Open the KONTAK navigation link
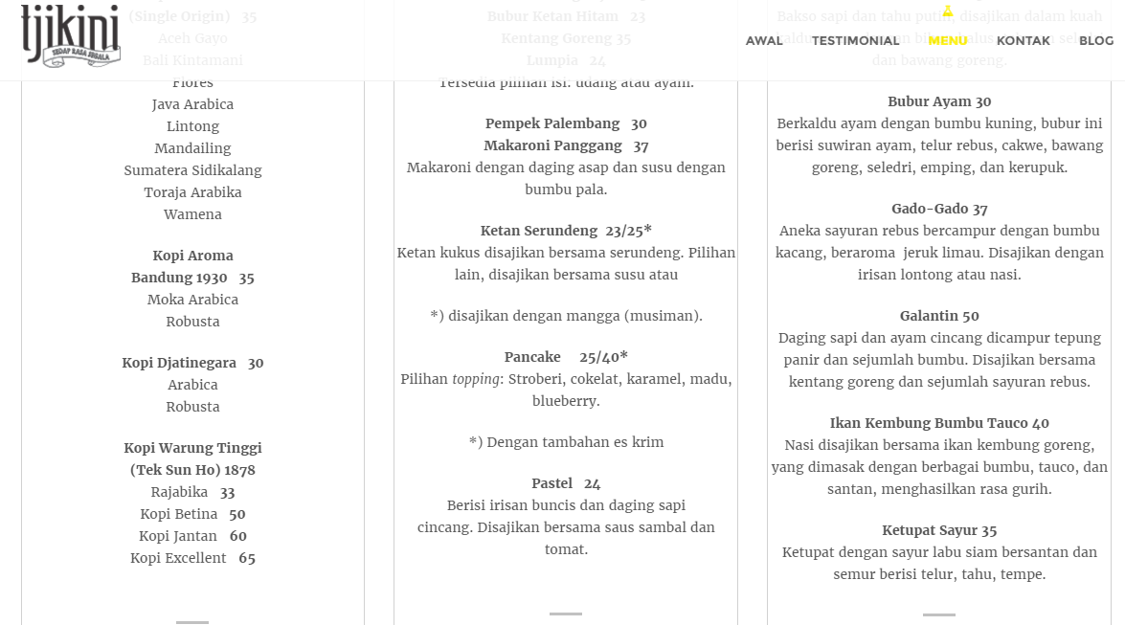This screenshot has width=1125, height=625. pyautogui.click(x=1023, y=41)
